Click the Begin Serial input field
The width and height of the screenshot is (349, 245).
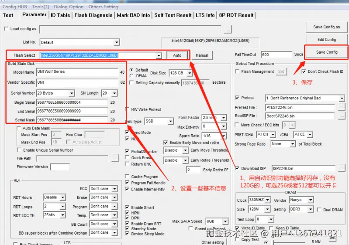pos(72,102)
